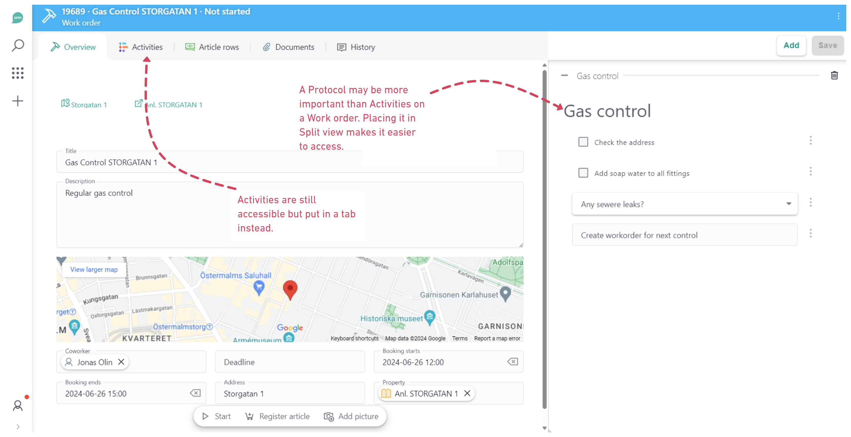The width and height of the screenshot is (851, 437).
Task: Clear the Booking starts date field
Action: [512, 362]
